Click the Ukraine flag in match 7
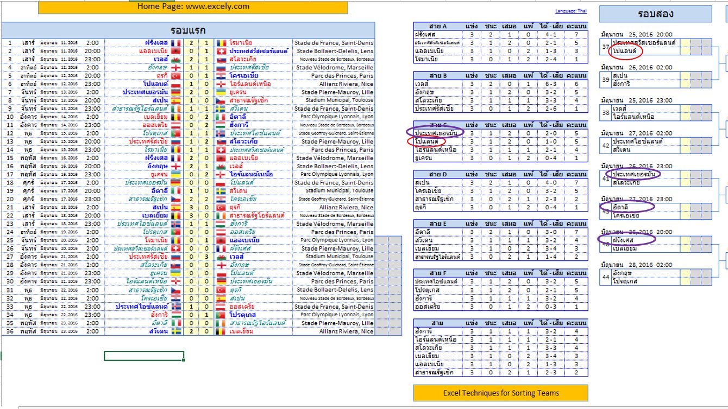 click(222, 92)
